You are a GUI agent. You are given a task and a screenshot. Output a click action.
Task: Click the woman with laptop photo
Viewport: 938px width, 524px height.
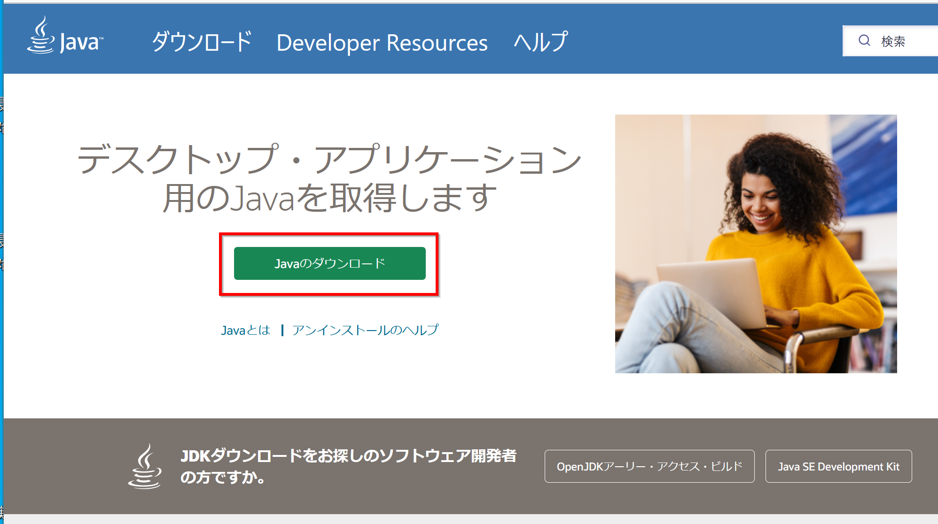click(x=756, y=244)
